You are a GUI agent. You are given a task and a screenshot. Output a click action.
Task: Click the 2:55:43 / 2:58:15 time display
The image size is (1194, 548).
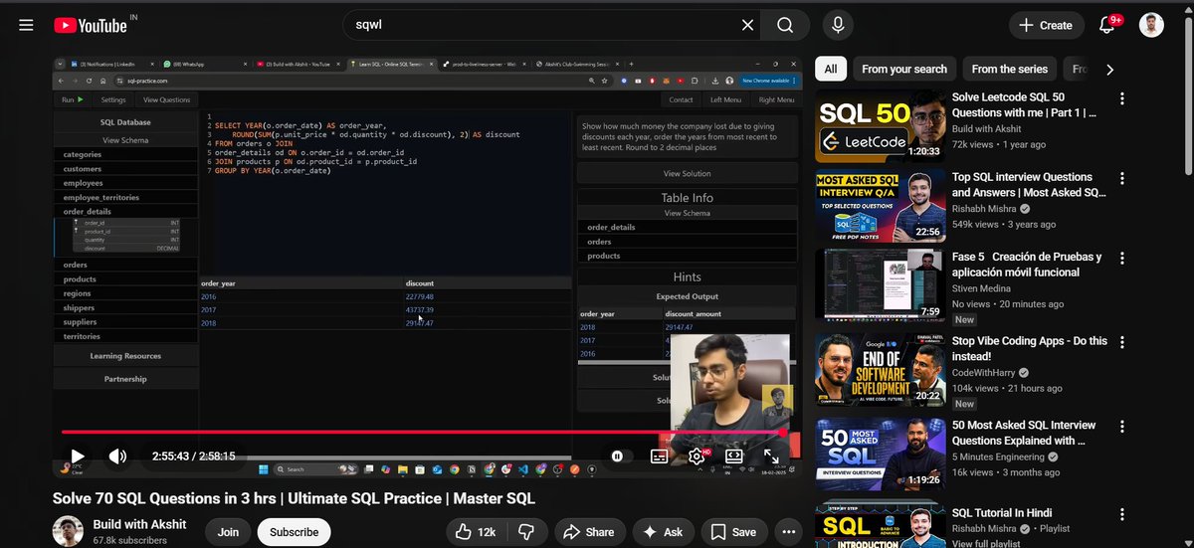click(x=193, y=456)
